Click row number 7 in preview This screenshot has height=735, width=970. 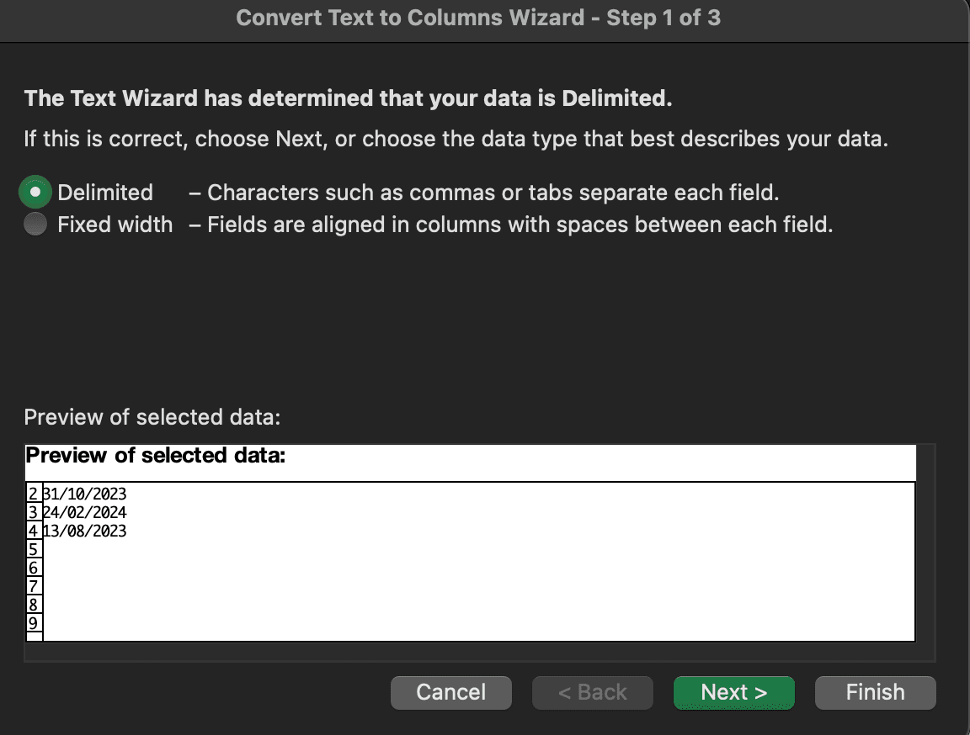34,586
